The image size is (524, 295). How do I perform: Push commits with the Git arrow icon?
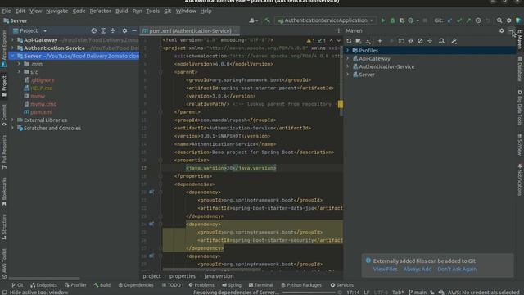pos(468,20)
